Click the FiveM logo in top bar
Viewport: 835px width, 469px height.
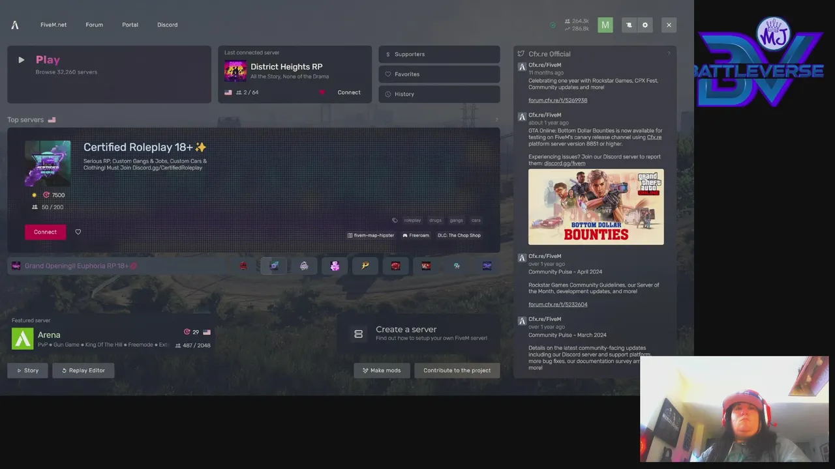point(15,25)
